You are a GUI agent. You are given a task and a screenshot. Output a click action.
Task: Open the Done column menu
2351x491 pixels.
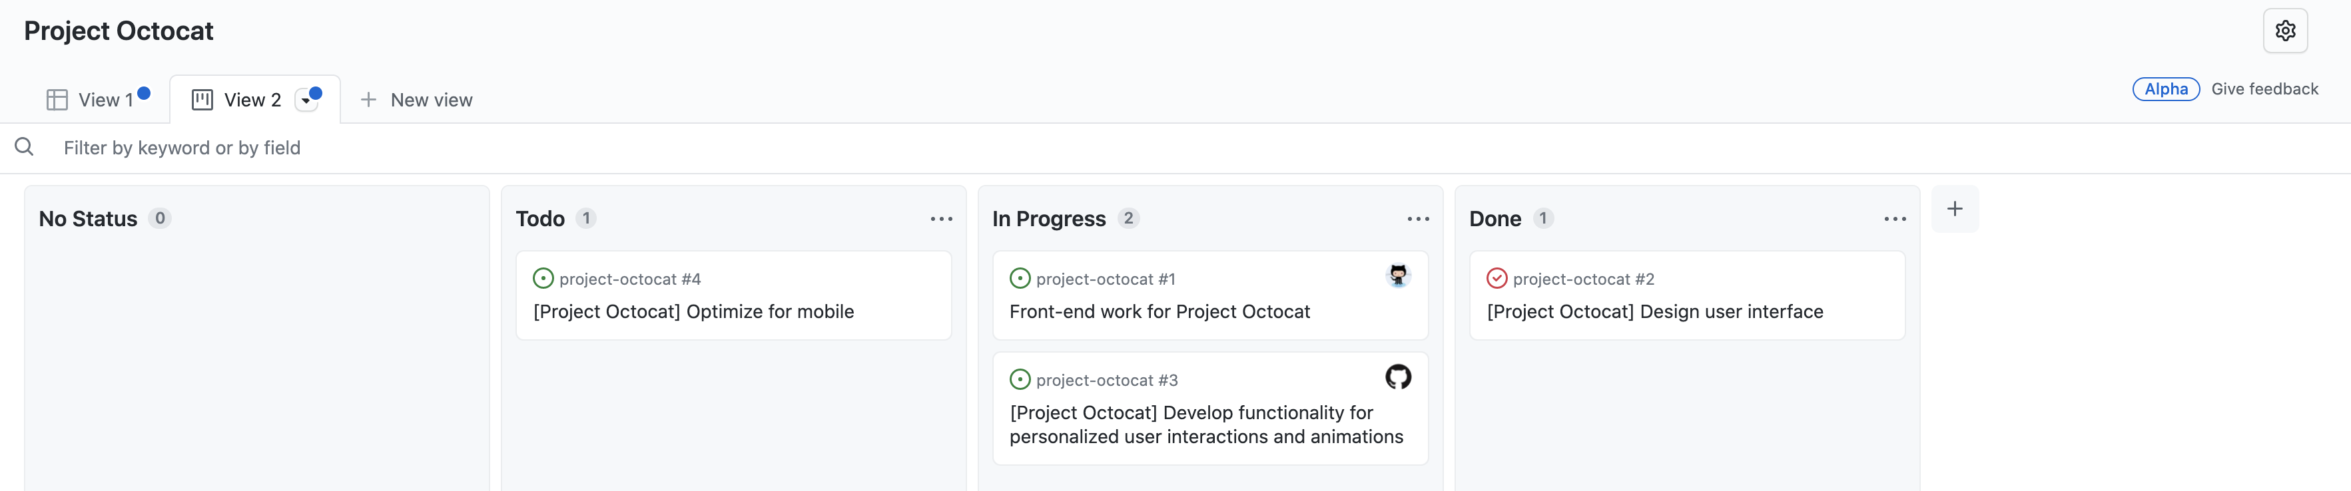coord(1895,219)
